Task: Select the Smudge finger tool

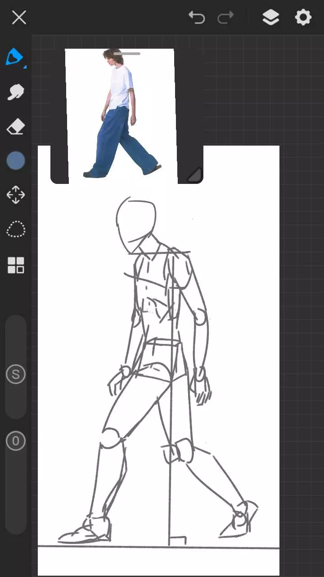Action: click(x=15, y=92)
